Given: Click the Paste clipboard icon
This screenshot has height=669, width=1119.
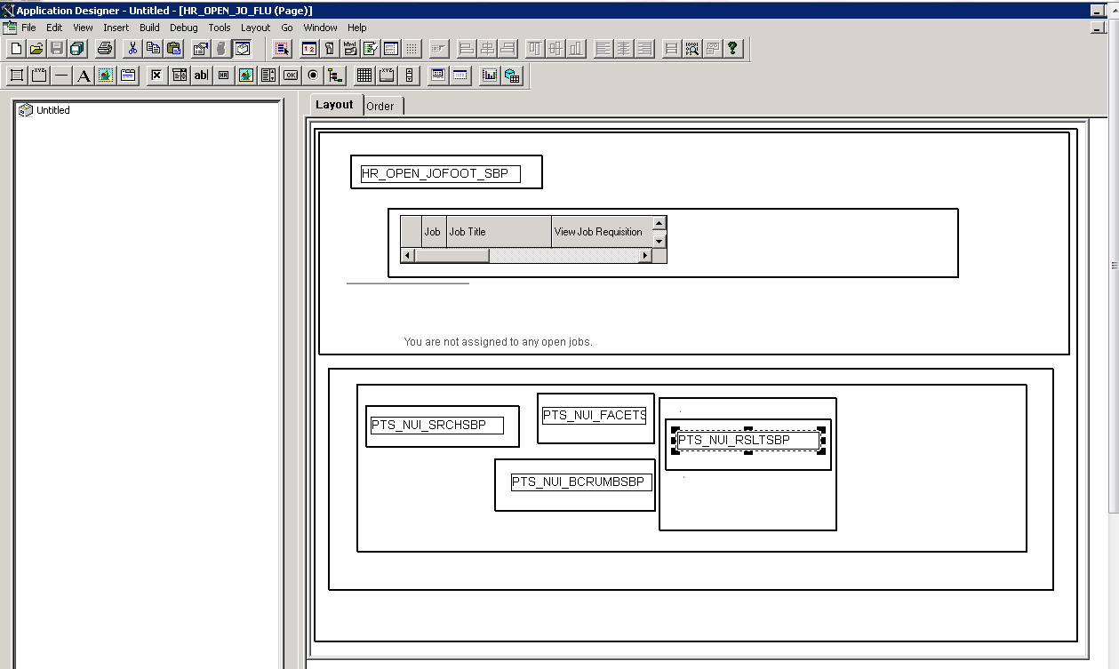Looking at the screenshot, I should (173, 48).
